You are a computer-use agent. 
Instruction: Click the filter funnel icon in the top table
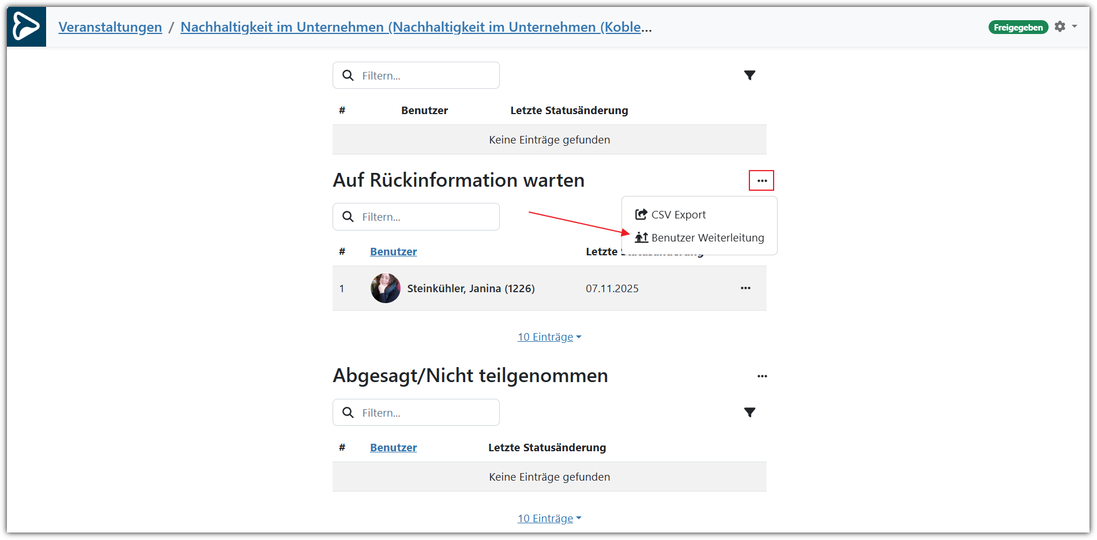(749, 75)
